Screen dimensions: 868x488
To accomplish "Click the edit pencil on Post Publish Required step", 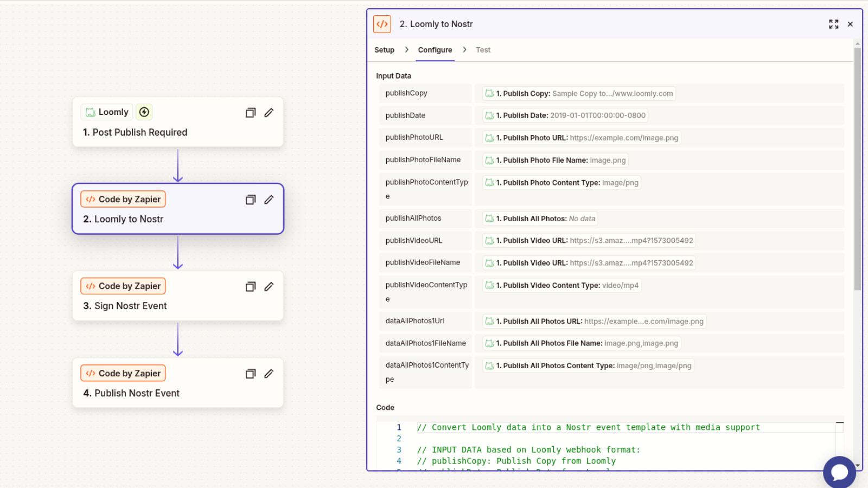I will (269, 113).
